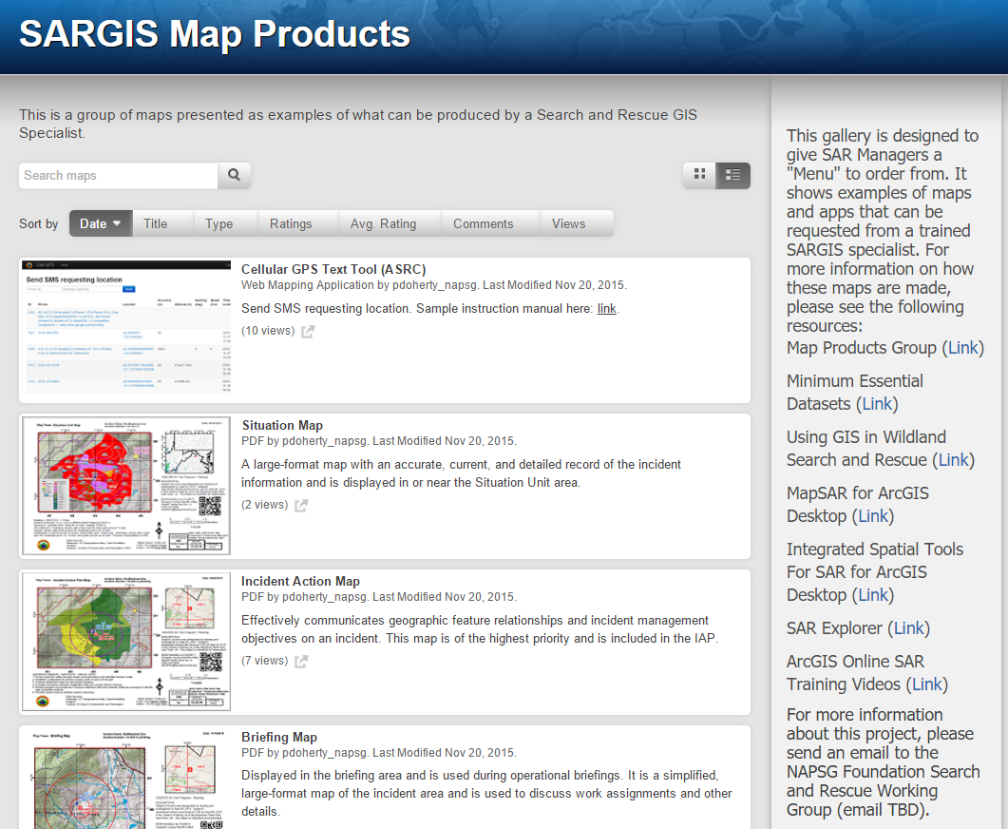This screenshot has width=1008, height=829.
Task: Follow the Minimum Essential Datasets Link
Action: [x=877, y=404]
